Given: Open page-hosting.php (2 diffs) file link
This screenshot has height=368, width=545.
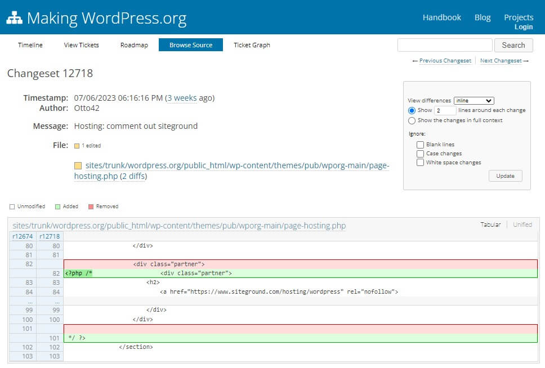Looking at the screenshot, I should [231, 171].
